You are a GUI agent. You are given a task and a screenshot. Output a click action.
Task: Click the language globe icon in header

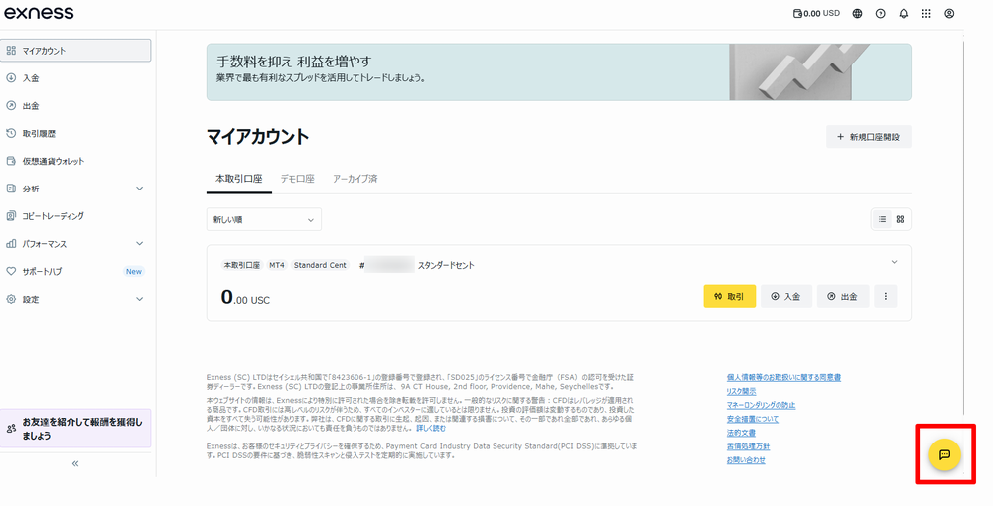click(x=857, y=14)
